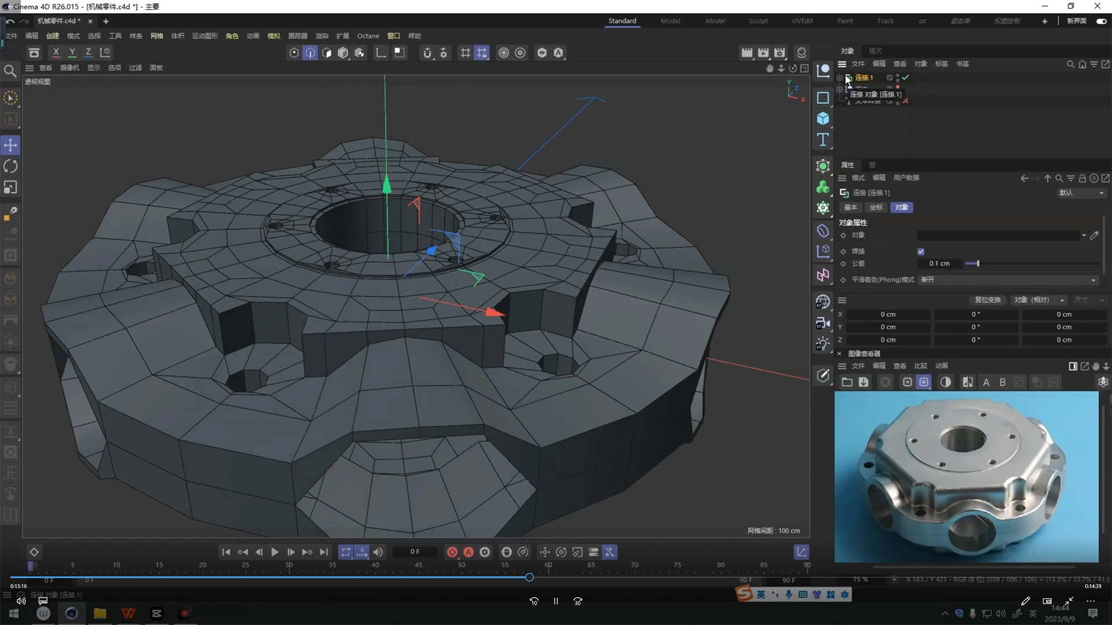1112x625 pixels.
Task: Click record active objects button
Action: pos(452,552)
